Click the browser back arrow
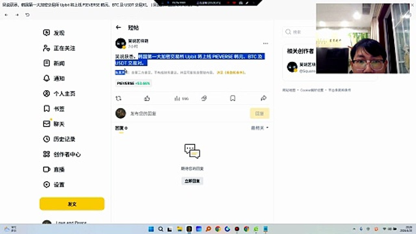This screenshot has height=234, width=416. (x=6, y=15)
